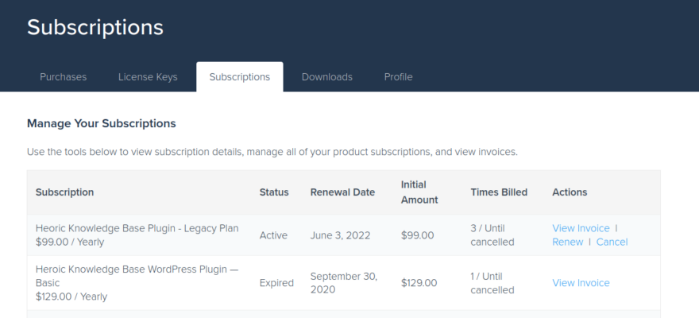This screenshot has width=699, height=318.
Task: View Invoice for the expired Basic subscription
Action: click(581, 283)
